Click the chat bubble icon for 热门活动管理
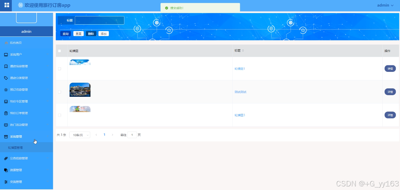Image resolution: width=400 pixels, height=190 pixels. (6, 125)
